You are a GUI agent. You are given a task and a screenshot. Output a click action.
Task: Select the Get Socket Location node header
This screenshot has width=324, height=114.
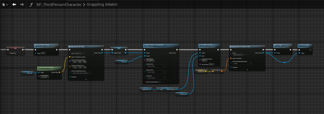coord(49,69)
